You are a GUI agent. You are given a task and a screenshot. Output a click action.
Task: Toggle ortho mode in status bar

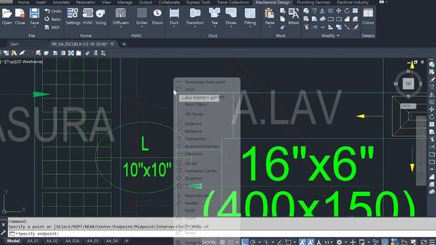tap(245, 242)
